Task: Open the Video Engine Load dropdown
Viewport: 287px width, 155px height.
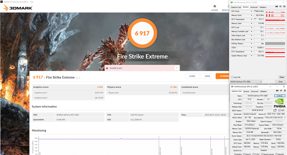Action: (251, 36)
